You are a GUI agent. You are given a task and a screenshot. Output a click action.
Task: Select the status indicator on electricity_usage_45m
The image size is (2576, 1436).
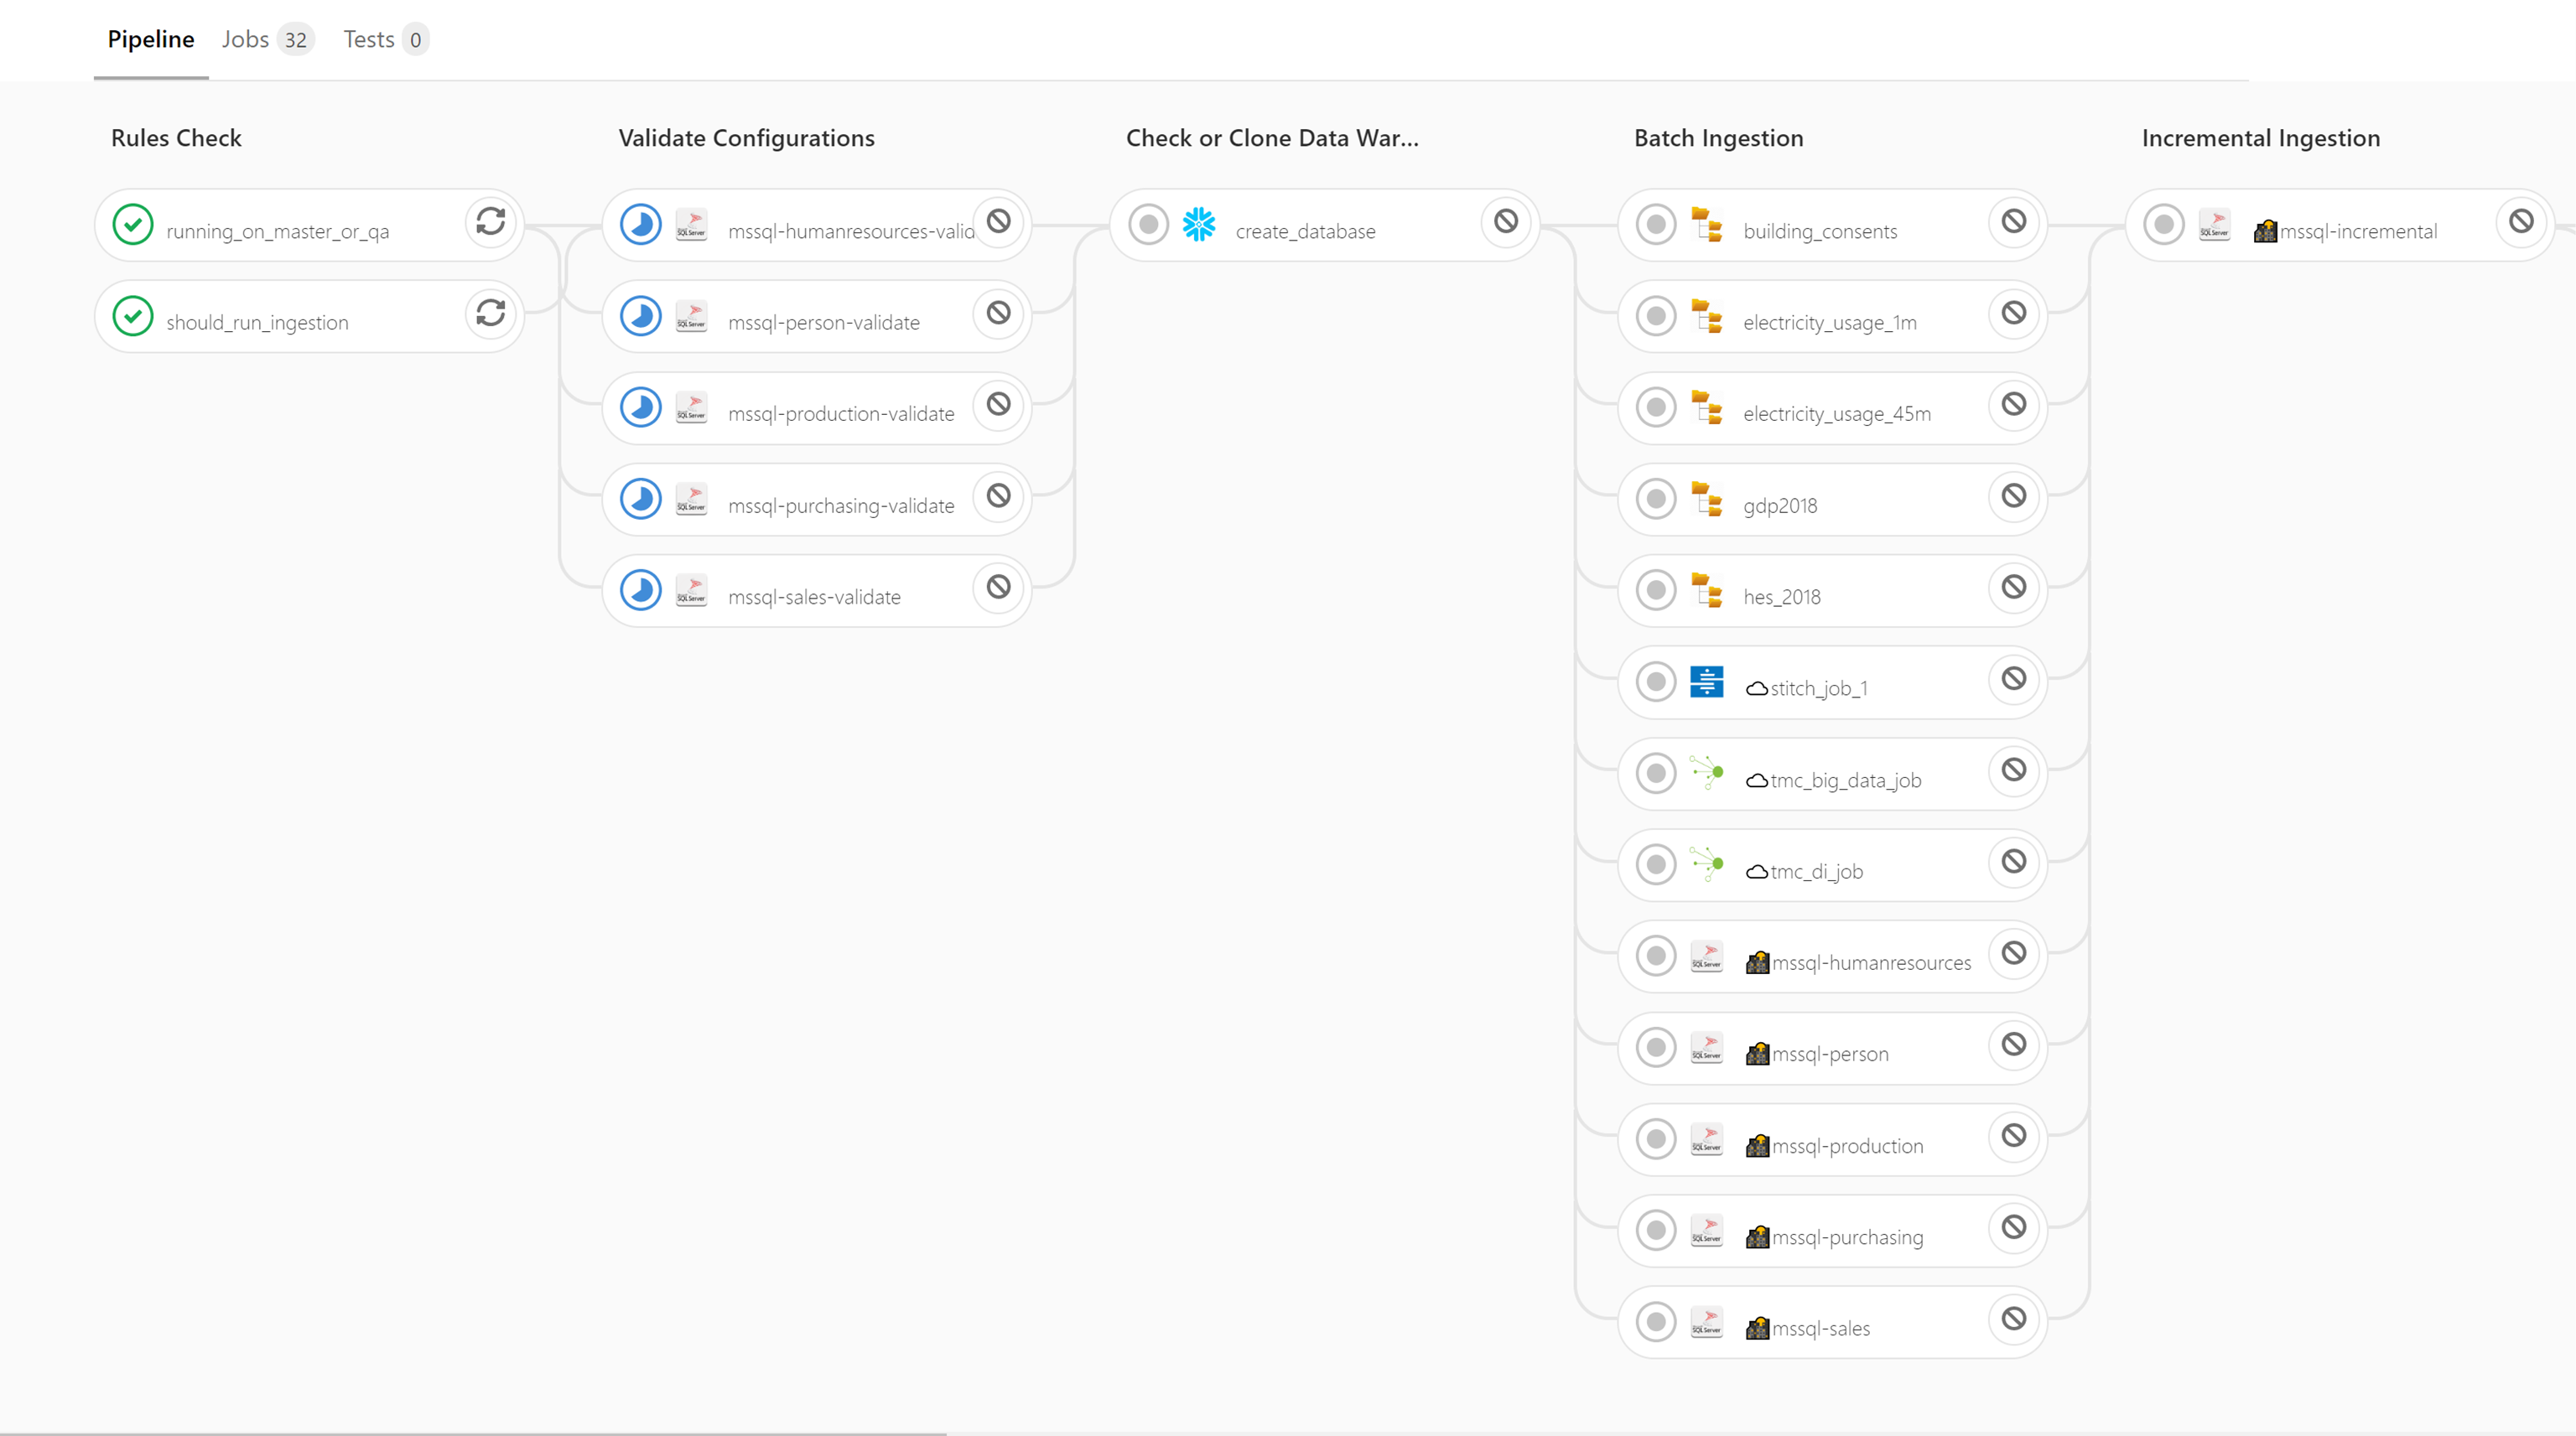1655,407
